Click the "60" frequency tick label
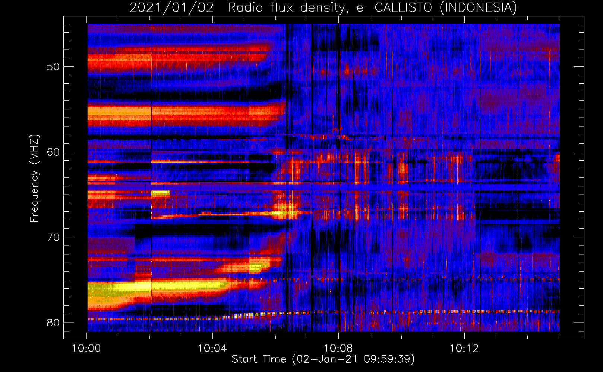603x372 pixels. point(53,152)
